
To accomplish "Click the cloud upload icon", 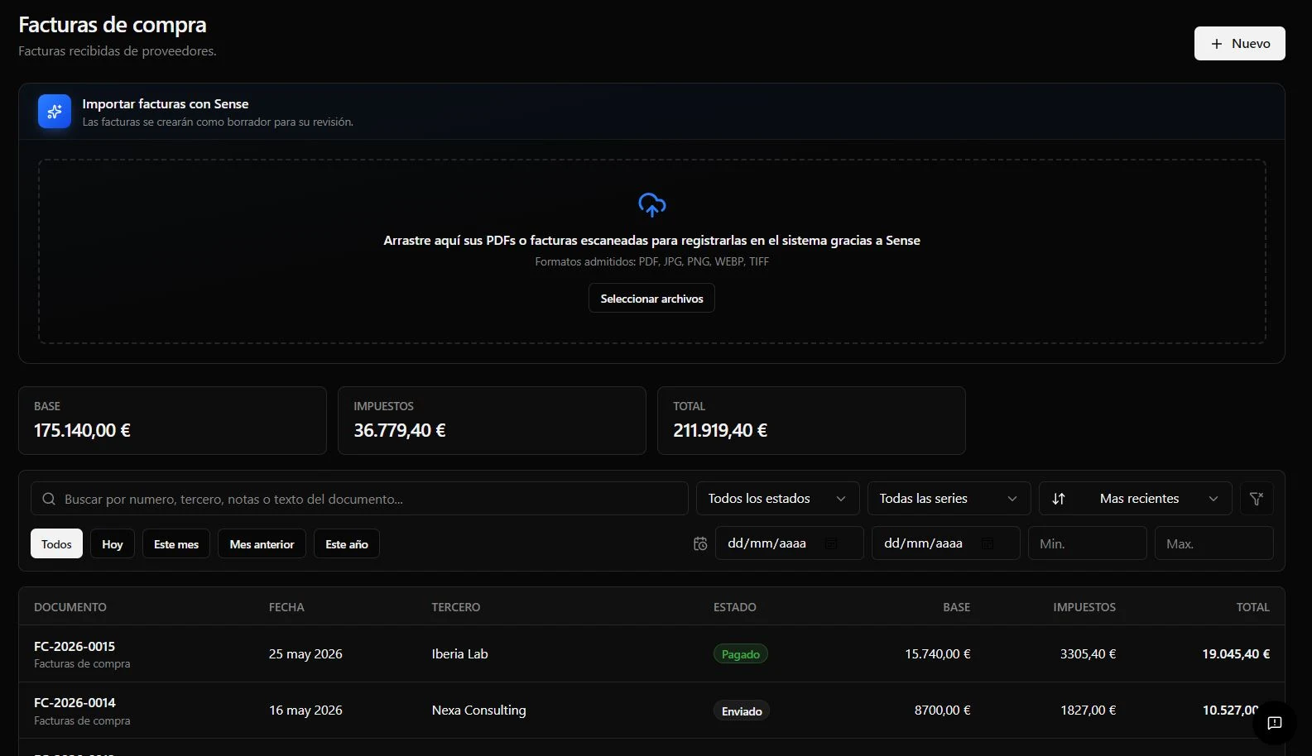I will (652, 204).
